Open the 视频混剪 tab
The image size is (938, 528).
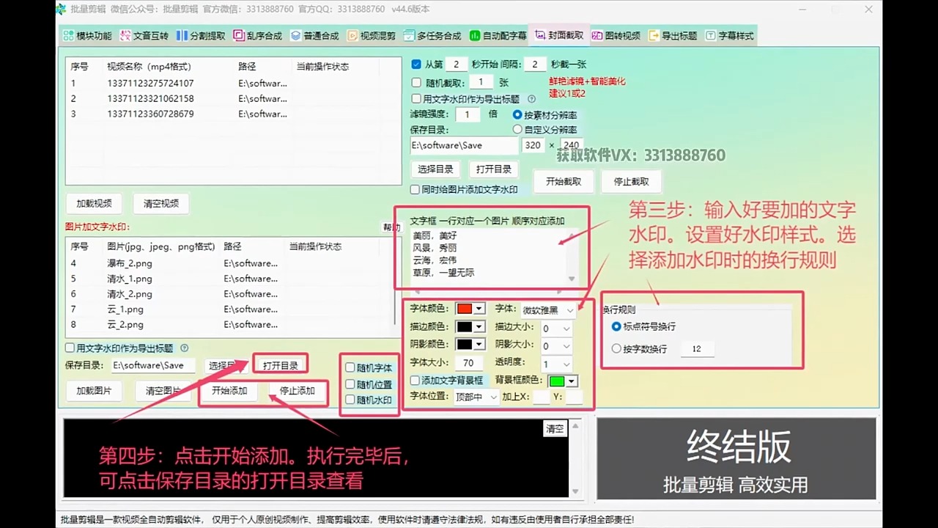[x=372, y=35]
